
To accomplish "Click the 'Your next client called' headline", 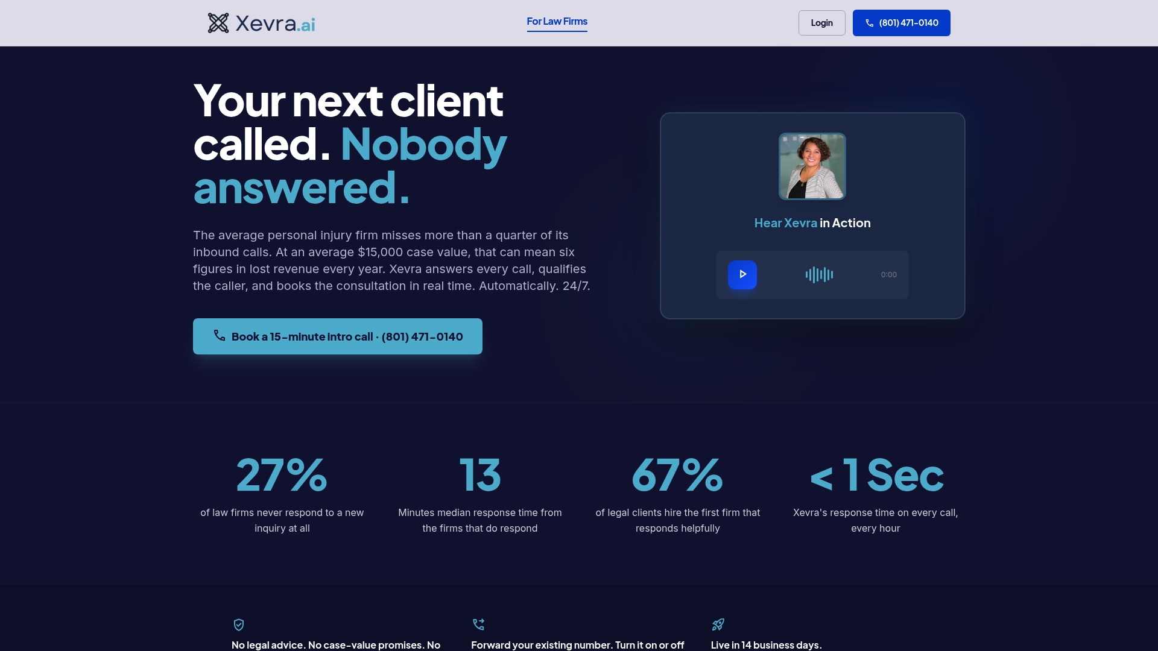I will tap(350, 144).
